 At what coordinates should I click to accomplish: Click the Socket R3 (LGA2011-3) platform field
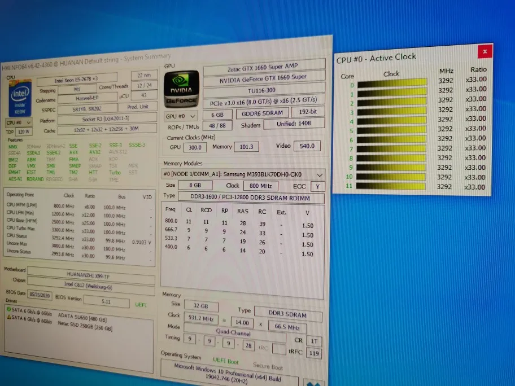107,119
